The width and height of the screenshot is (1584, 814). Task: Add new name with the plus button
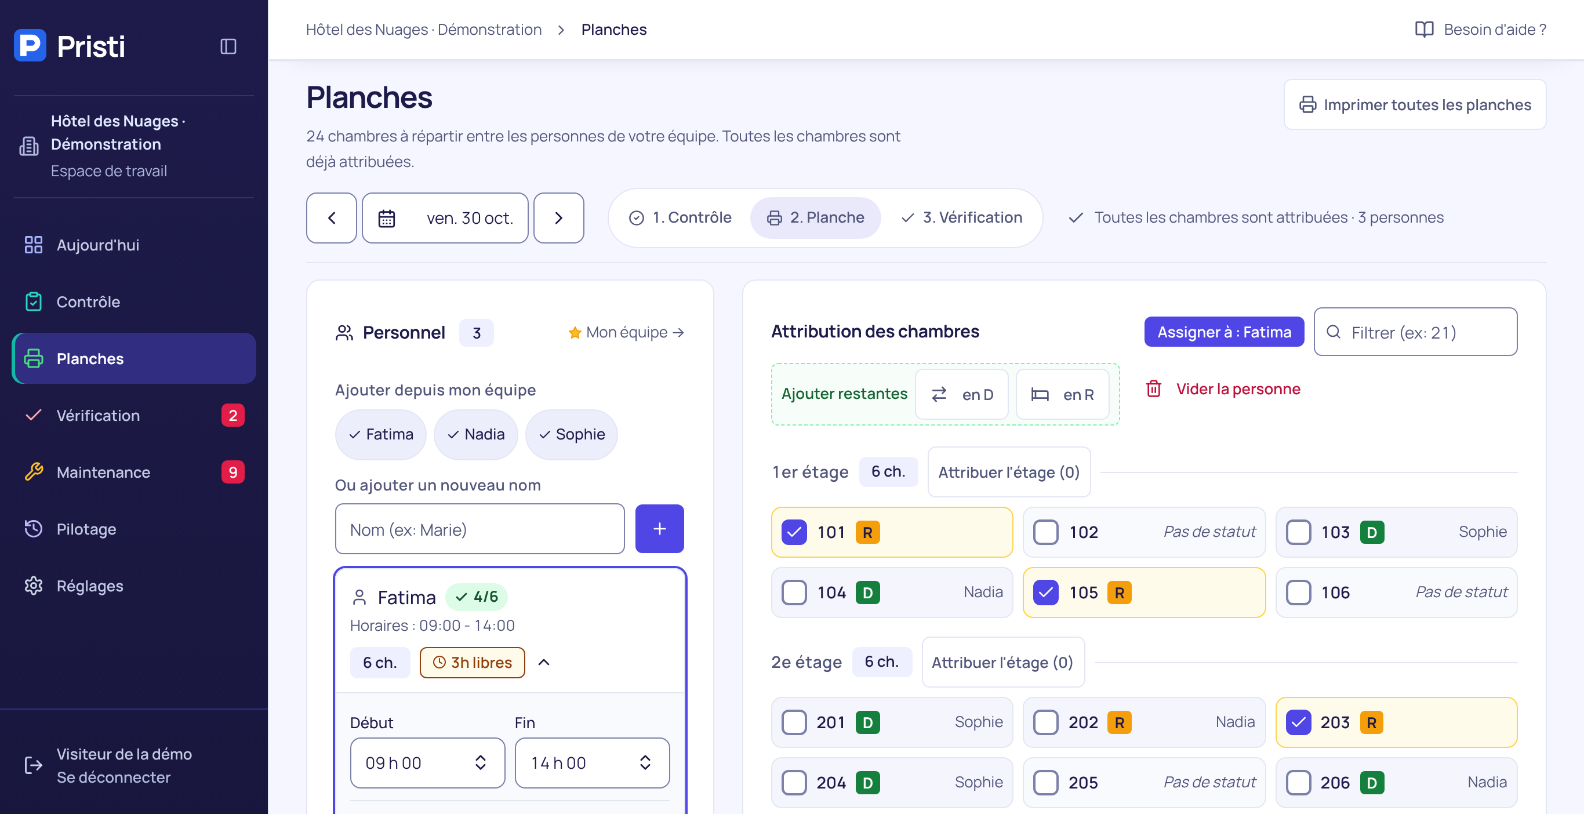point(659,529)
